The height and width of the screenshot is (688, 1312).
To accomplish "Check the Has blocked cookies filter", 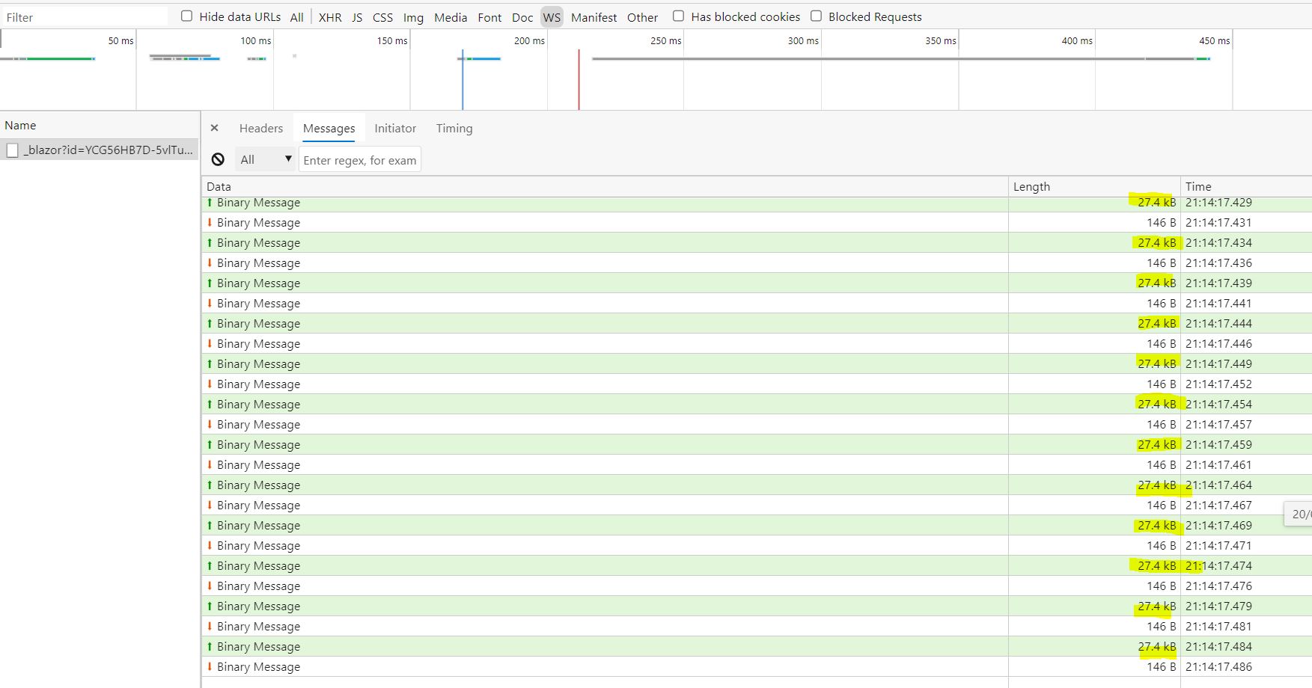I will click(678, 15).
